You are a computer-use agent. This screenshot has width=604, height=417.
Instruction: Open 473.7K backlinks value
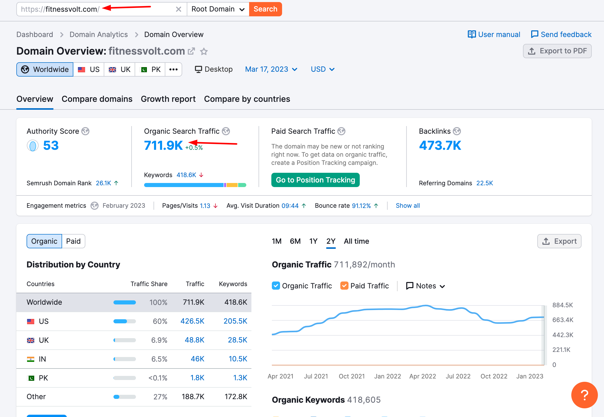(440, 145)
